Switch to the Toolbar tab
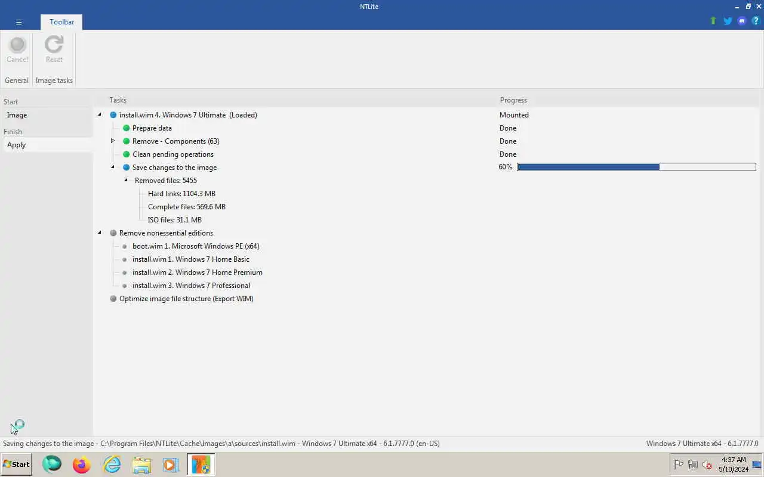The width and height of the screenshot is (764, 477). (62, 22)
